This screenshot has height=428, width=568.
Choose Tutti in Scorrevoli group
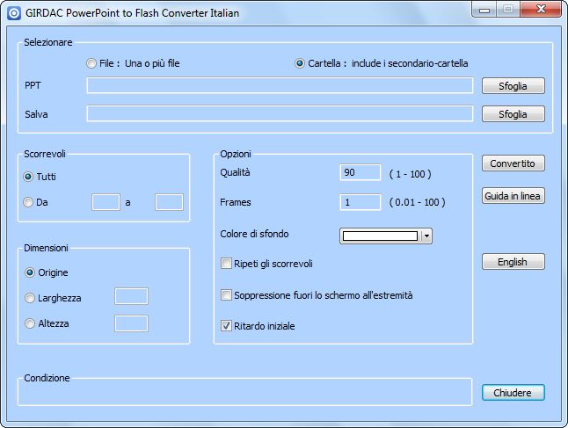click(28, 177)
